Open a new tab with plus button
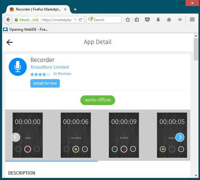Image resolution: width=200 pixels, height=180 pixels. pyautogui.click(x=75, y=9)
